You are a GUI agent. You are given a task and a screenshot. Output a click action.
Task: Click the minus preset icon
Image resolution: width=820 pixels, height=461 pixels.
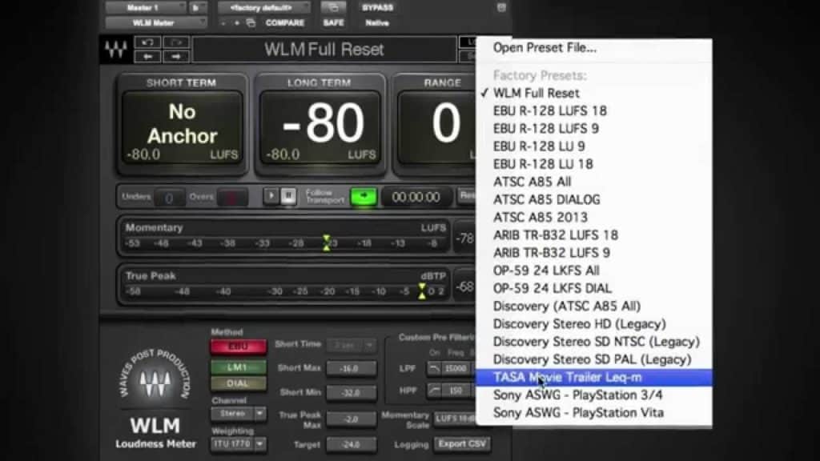coord(223,23)
